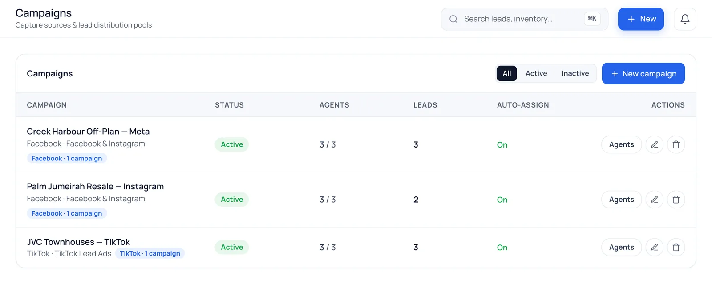712x284 pixels.
Task: Create a New campaign
Action: click(x=643, y=73)
